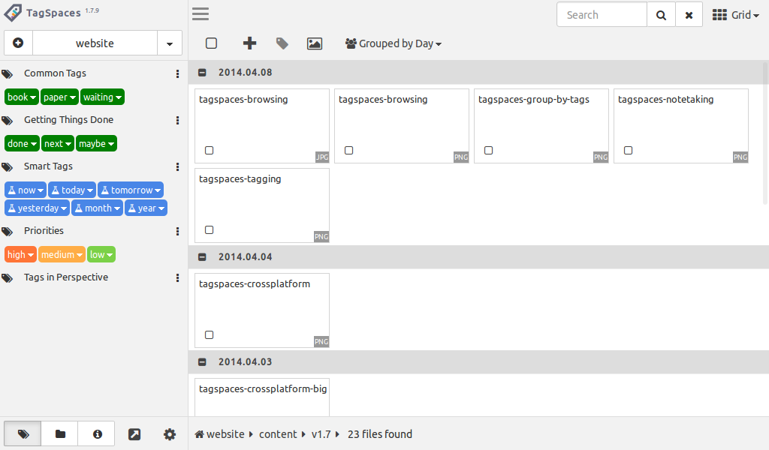Switch to the tags panel tab
Screen dimensions: 769x450
(x=23, y=434)
